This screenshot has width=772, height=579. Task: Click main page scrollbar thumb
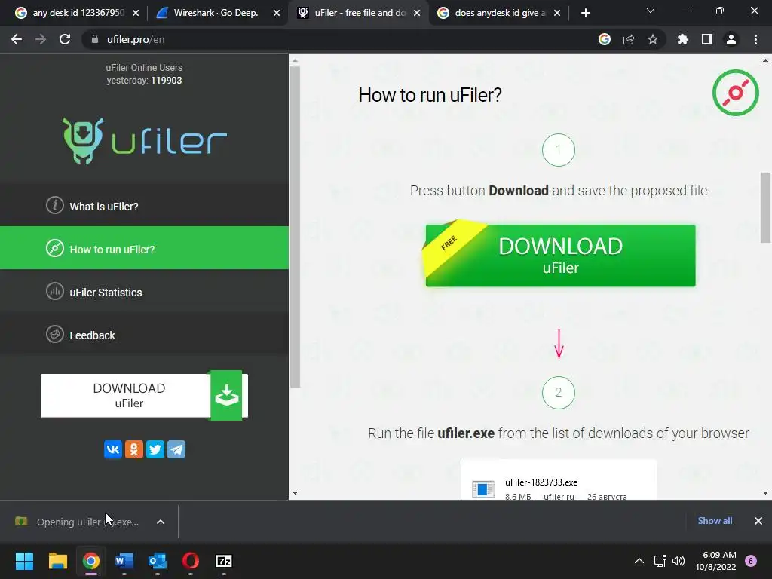(766, 207)
